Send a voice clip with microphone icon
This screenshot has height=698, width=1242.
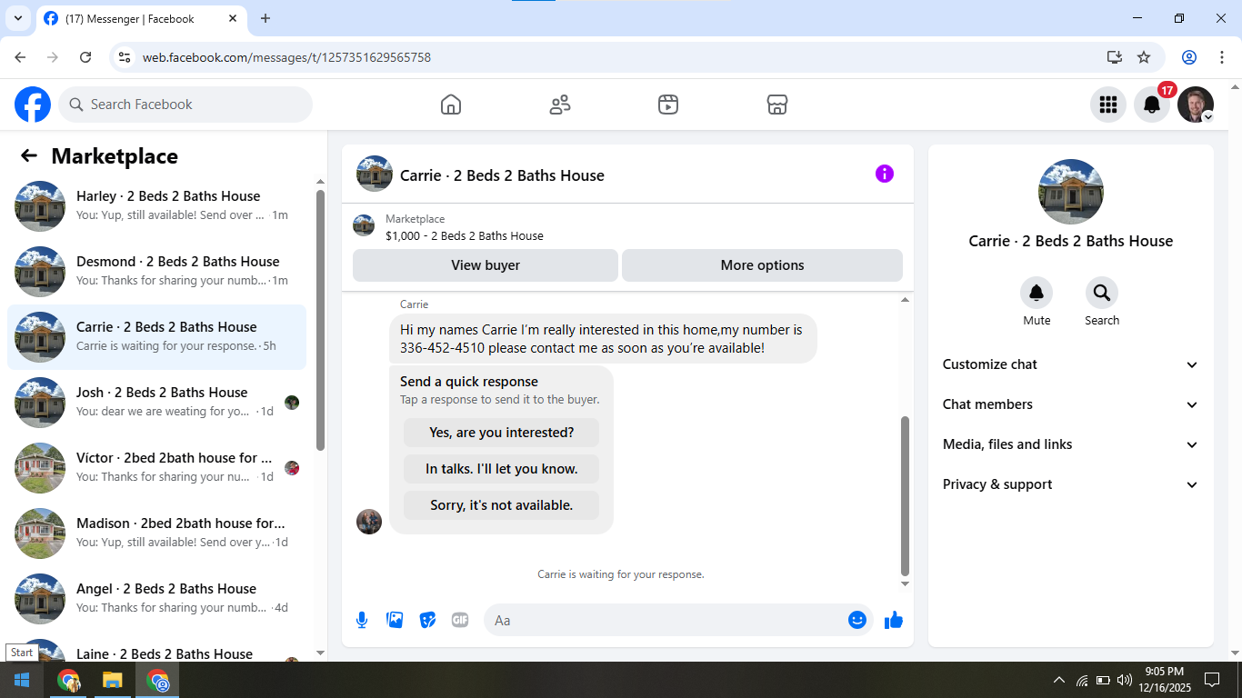point(362,620)
